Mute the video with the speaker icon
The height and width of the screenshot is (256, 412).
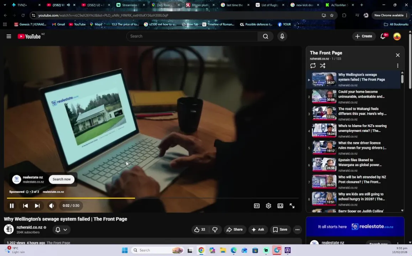coord(52,206)
